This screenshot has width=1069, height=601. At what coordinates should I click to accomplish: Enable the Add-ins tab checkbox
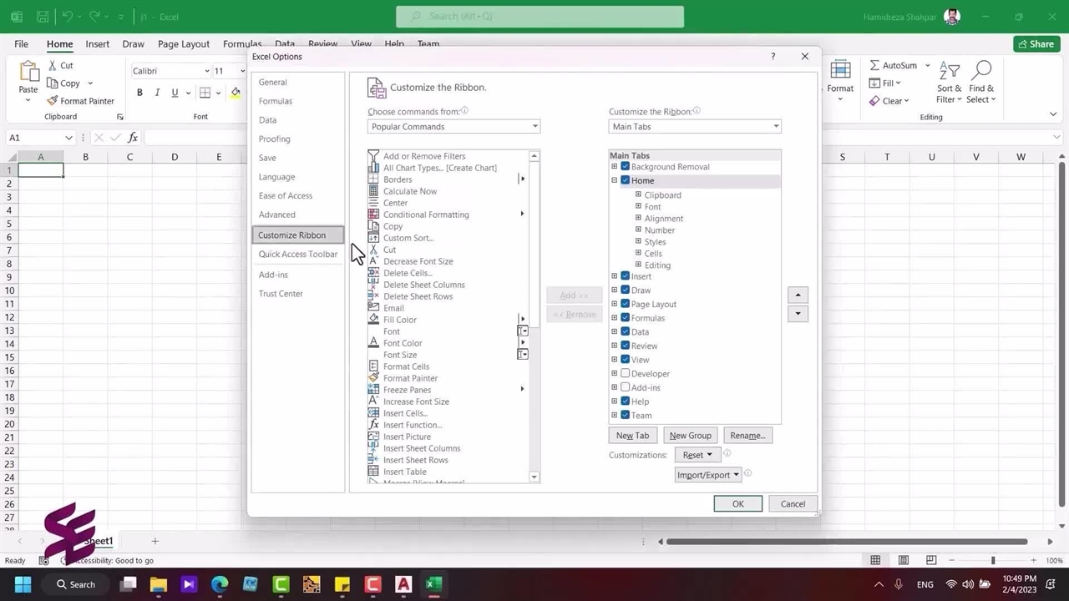(x=625, y=387)
